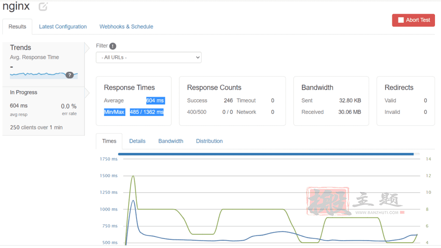Click the Received value 30.06 MB

click(x=350, y=112)
